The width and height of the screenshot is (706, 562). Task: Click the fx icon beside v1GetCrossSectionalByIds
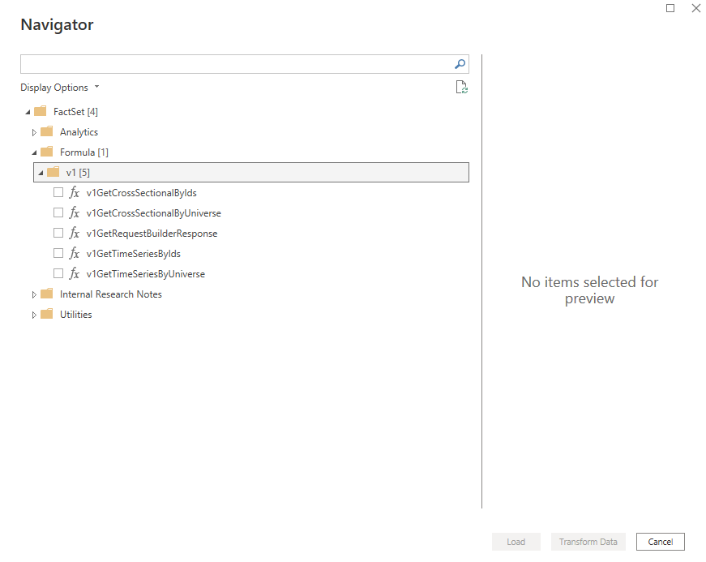75,192
